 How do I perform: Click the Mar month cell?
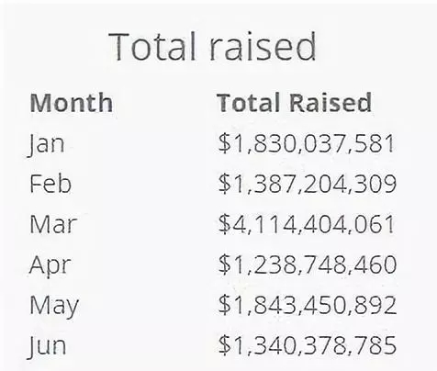[x=52, y=224]
